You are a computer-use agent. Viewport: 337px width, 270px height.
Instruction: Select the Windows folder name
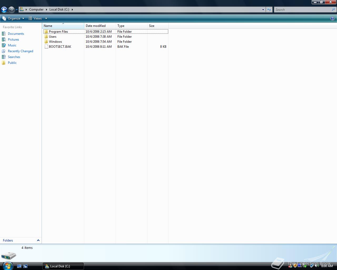click(x=55, y=42)
